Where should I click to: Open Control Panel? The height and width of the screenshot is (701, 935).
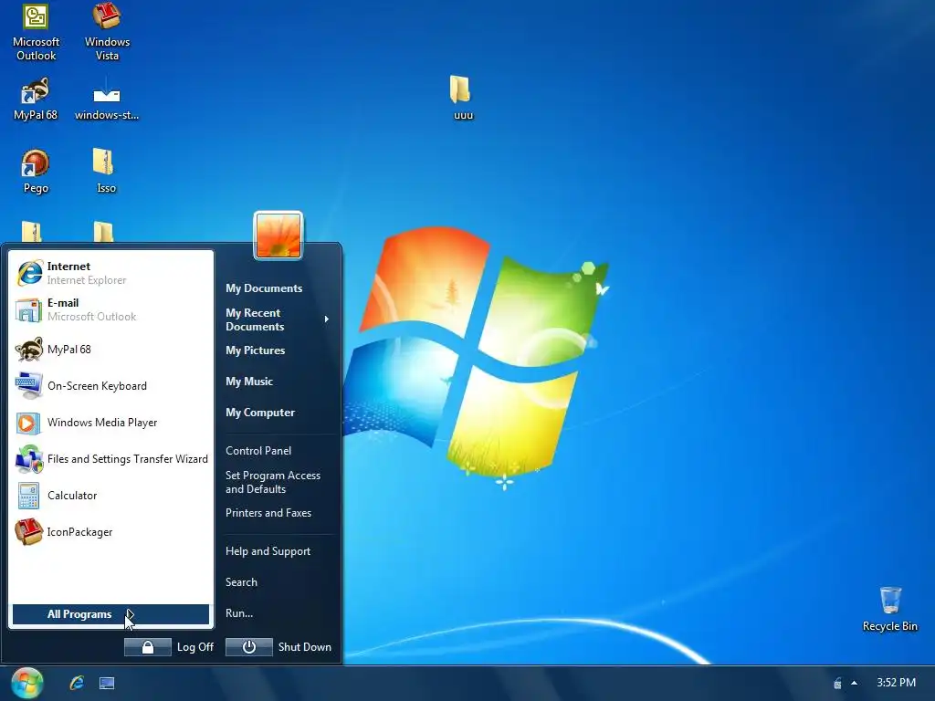(x=258, y=451)
